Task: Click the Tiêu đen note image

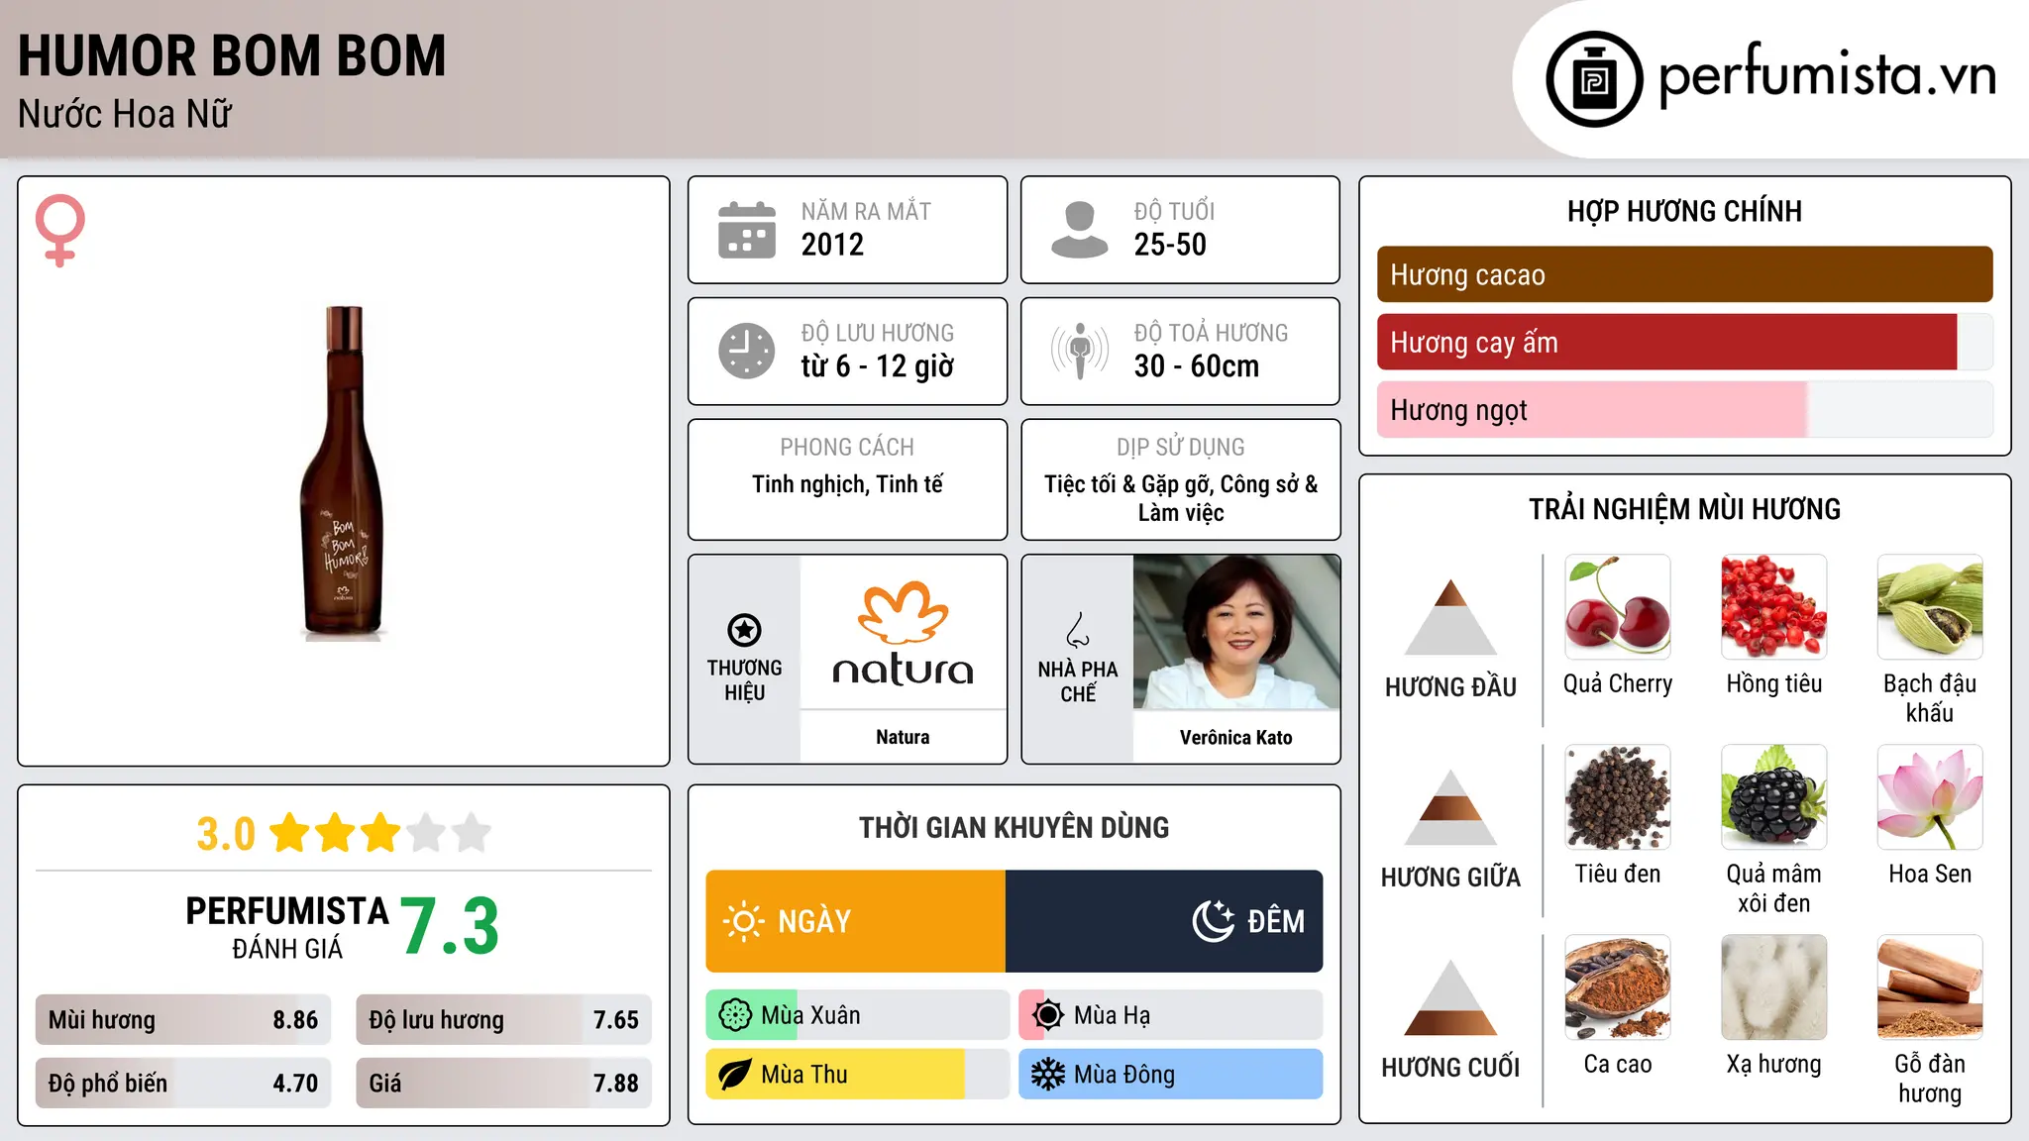Action: click(1618, 797)
